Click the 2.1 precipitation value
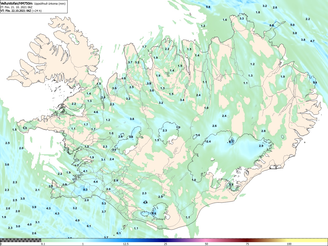Screen dimensions: 328x246 pos(37,190)
